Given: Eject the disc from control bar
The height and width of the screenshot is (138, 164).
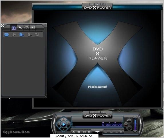Looking at the screenshot, I should 74,132.
